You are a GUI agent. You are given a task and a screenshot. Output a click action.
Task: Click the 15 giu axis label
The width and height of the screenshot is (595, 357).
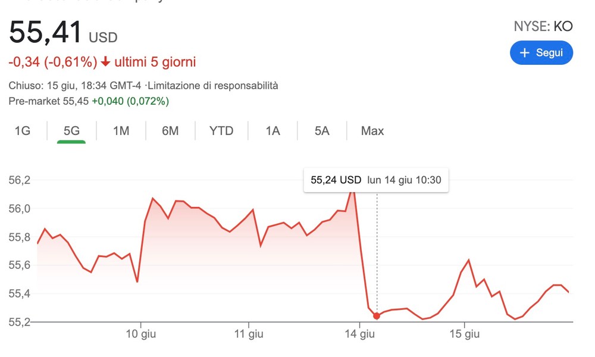pos(465,334)
